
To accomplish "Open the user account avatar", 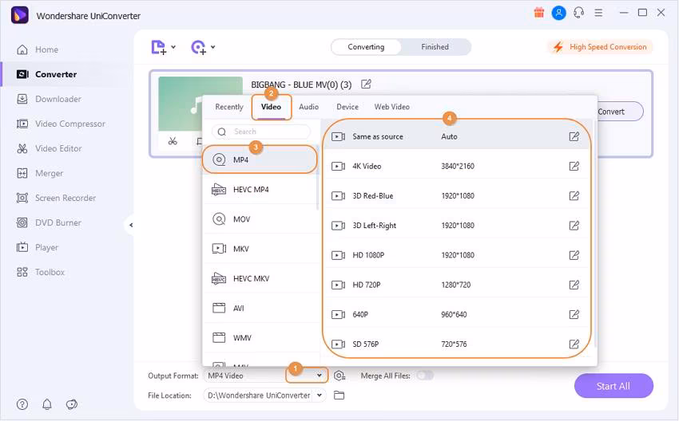I will [558, 13].
